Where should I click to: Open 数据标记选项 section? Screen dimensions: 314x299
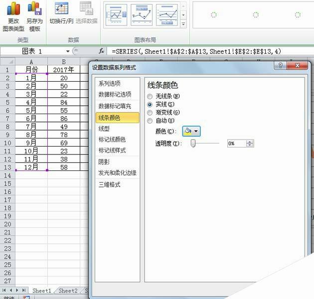pos(117,94)
